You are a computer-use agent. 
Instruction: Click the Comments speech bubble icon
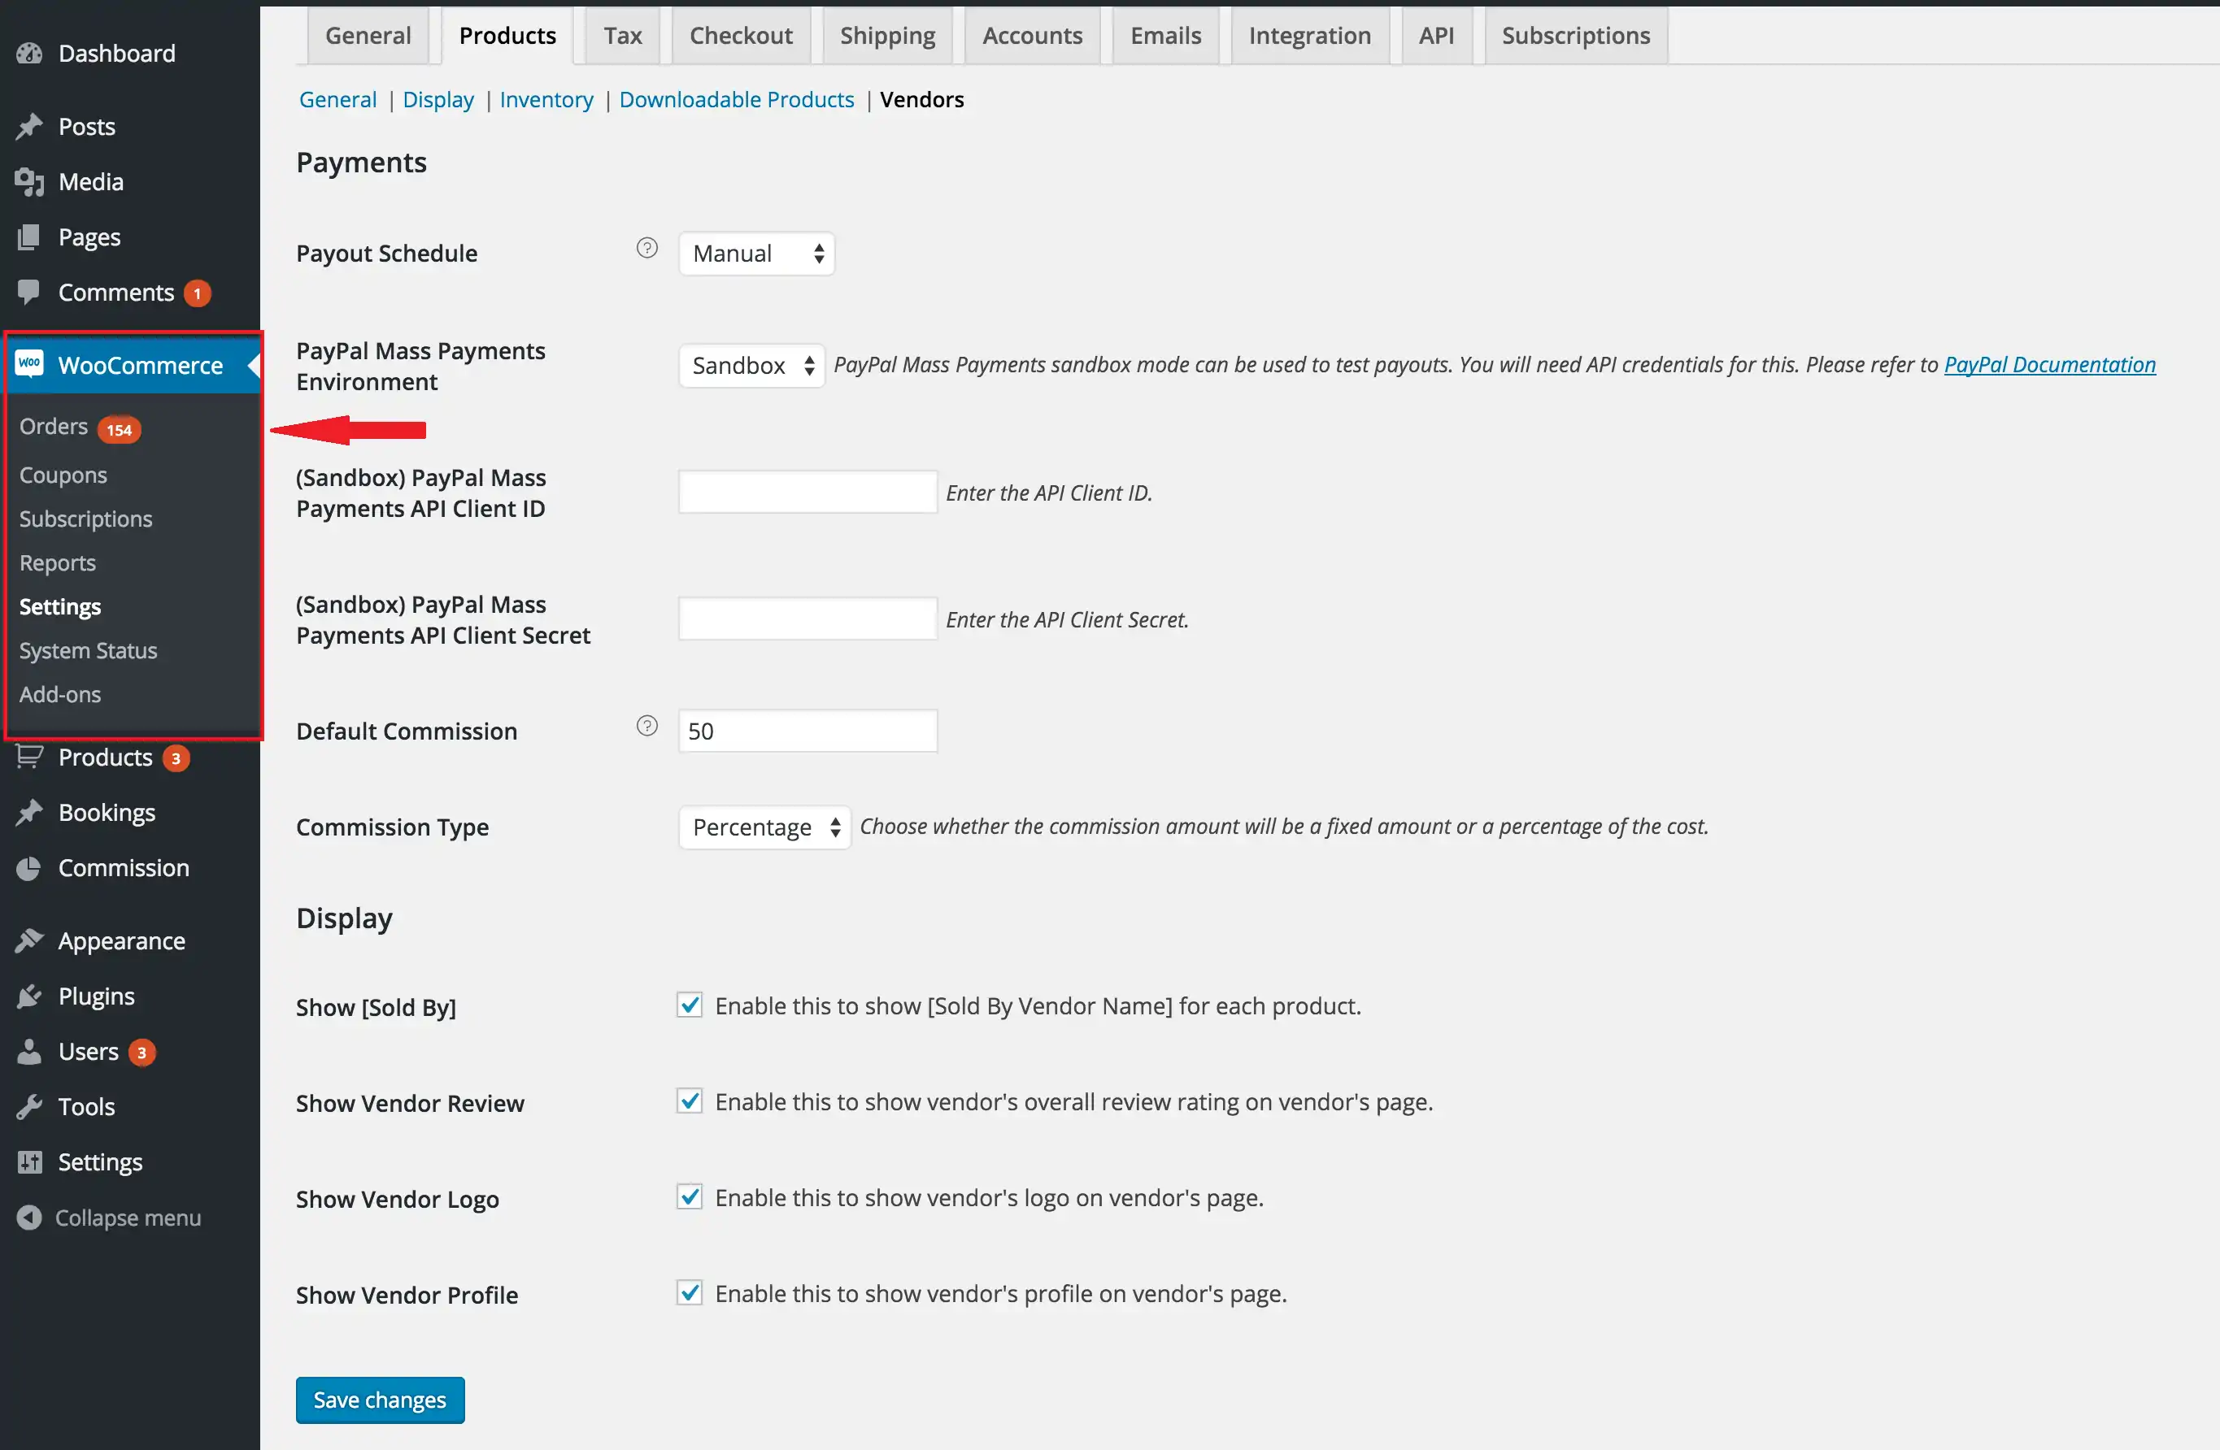point(29,292)
